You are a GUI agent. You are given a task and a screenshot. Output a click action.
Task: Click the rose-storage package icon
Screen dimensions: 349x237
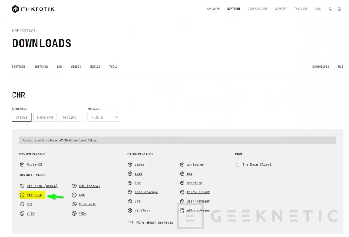coord(130,192)
